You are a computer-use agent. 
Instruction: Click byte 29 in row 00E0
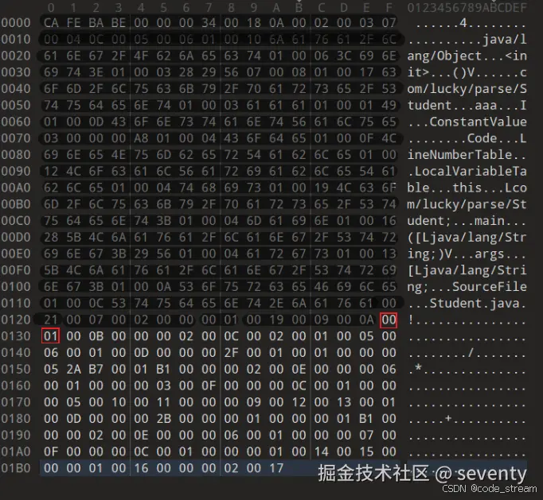141,254
